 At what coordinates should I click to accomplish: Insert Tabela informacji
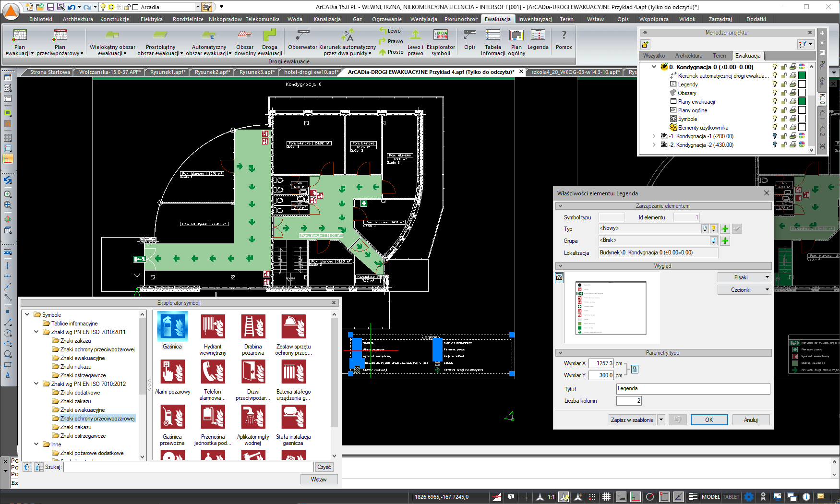(493, 42)
